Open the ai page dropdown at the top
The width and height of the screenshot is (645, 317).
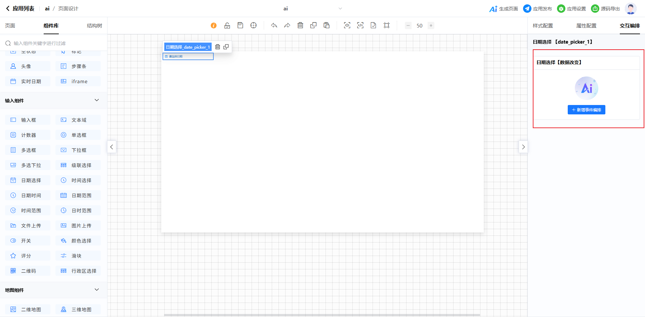pyautogui.click(x=340, y=9)
